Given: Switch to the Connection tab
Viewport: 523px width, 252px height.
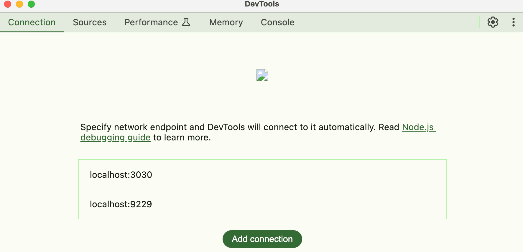Looking at the screenshot, I should (32, 22).
